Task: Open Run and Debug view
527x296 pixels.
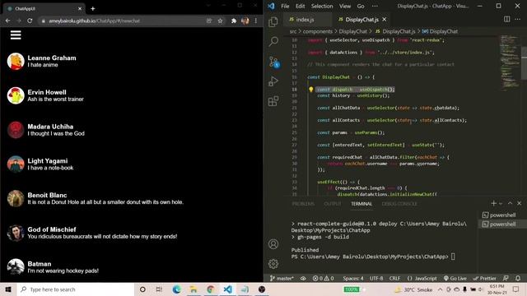Action: [273, 81]
